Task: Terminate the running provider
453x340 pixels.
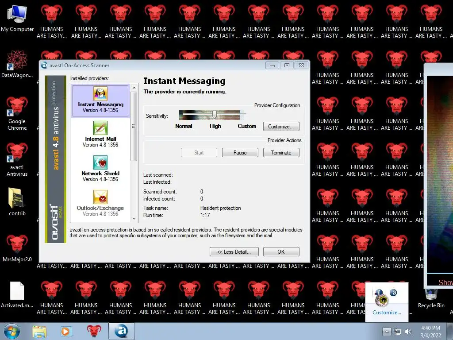Action: (x=281, y=153)
